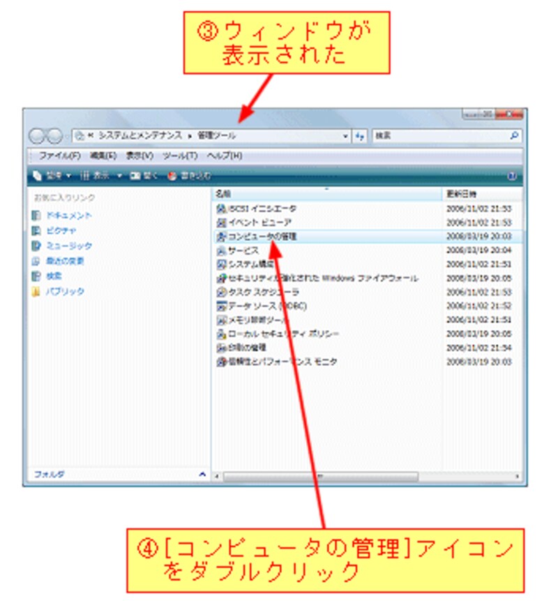Viewport: 558px width, 601px height.
Task: Click the horizontal scrollbar left arrow
Action: (217, 477)
